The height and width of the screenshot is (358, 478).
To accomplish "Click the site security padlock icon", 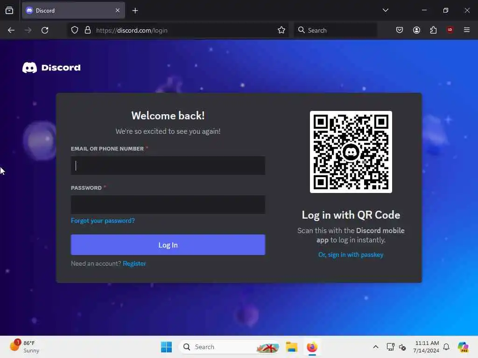I will (x=88, y=30).
